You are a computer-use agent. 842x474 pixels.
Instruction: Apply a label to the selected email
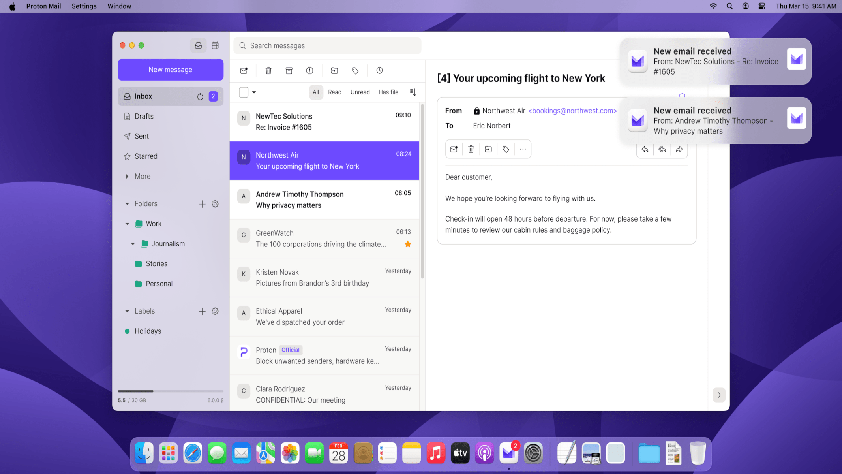(355, 70)
